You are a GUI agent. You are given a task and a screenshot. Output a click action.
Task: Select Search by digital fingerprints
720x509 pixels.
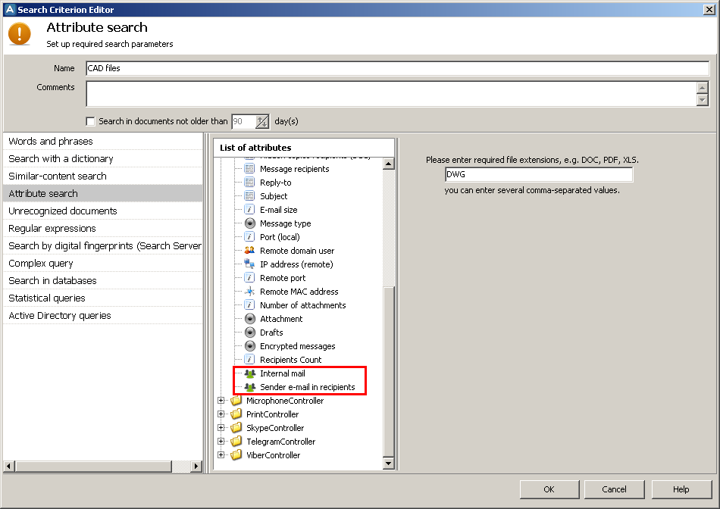pyautogui.click(x=103, y=246)
